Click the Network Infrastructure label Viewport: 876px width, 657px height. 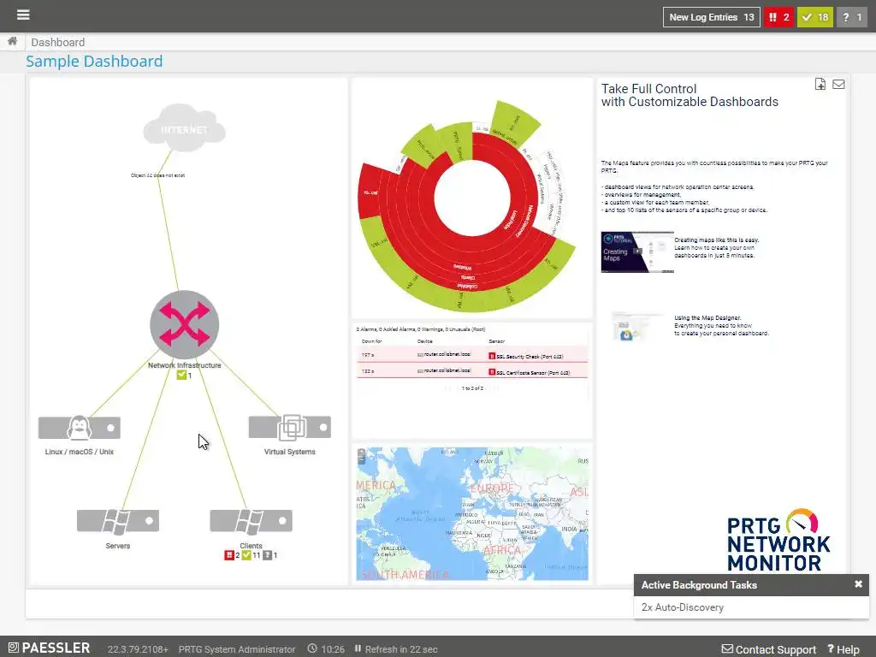185,365
